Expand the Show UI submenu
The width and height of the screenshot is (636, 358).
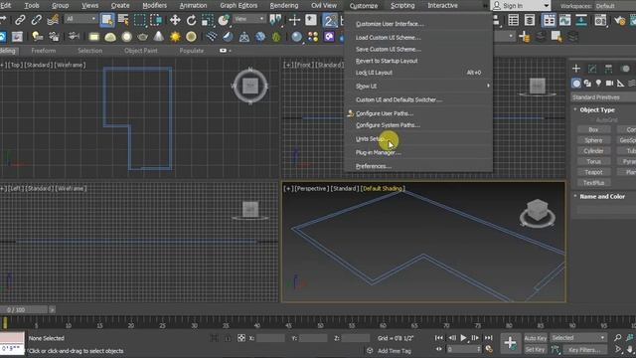pos(419,87)
